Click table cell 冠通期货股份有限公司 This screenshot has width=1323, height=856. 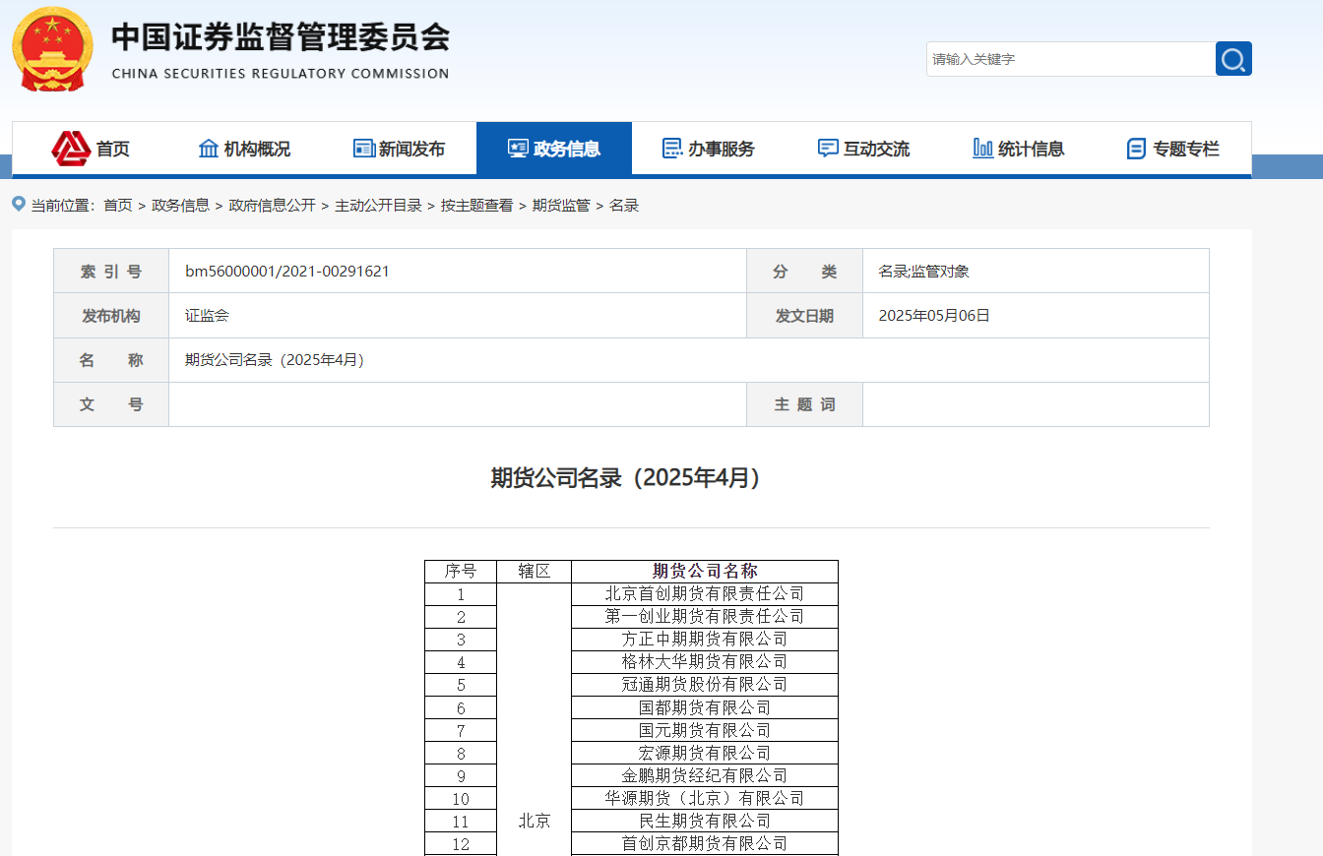click(705, 684)
